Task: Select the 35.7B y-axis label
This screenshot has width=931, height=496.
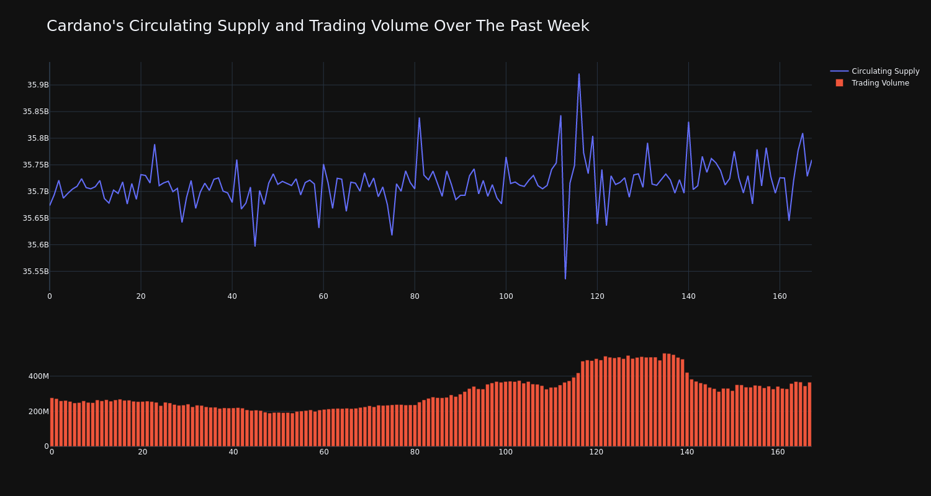Action: (x=38, y=192)
